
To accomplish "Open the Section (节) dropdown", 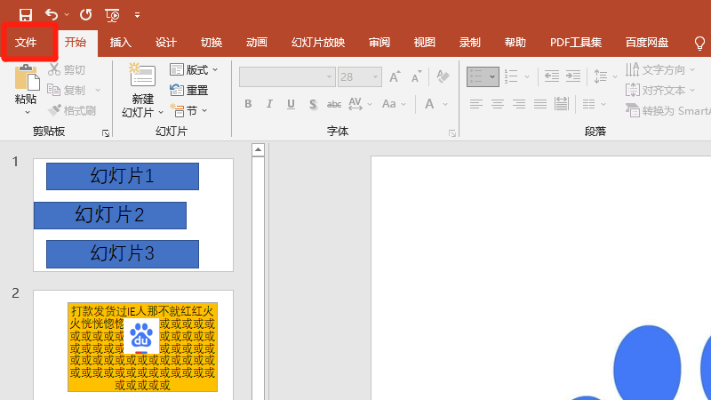I will [188, 110].
